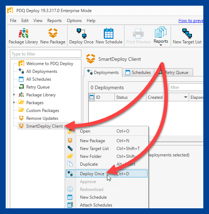
Task: Select the Retry Queue tree item
Action: click(38, 87)
